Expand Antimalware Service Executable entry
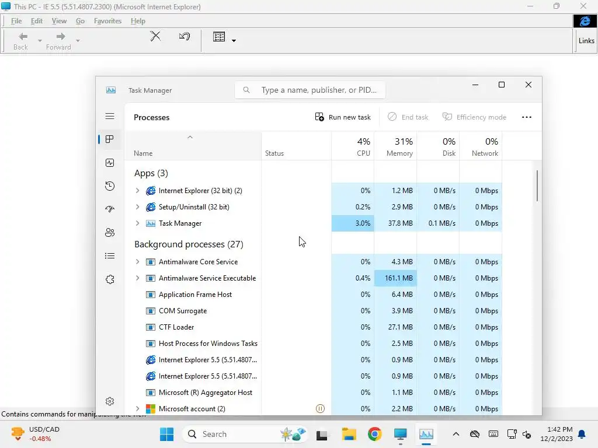Viewport: 598px width, 448px height. click(x=137, y=278)
